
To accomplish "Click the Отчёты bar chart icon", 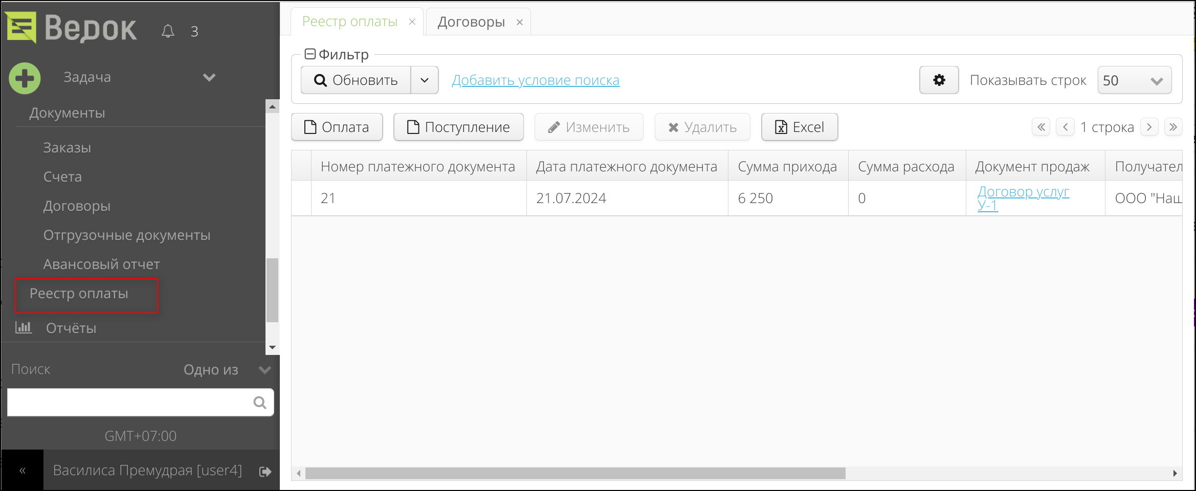I will (x=24, y=327).
